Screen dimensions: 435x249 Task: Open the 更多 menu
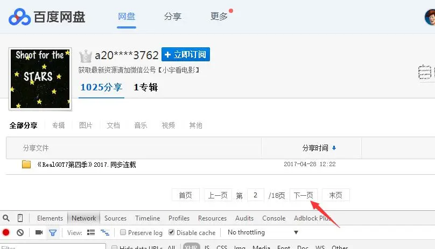pos(219,16)
